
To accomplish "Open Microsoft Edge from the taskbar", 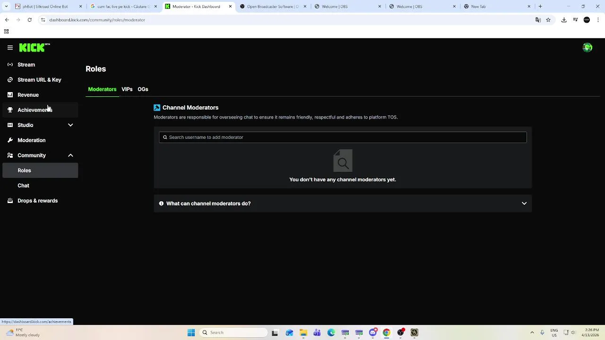I will pos(331,332).
